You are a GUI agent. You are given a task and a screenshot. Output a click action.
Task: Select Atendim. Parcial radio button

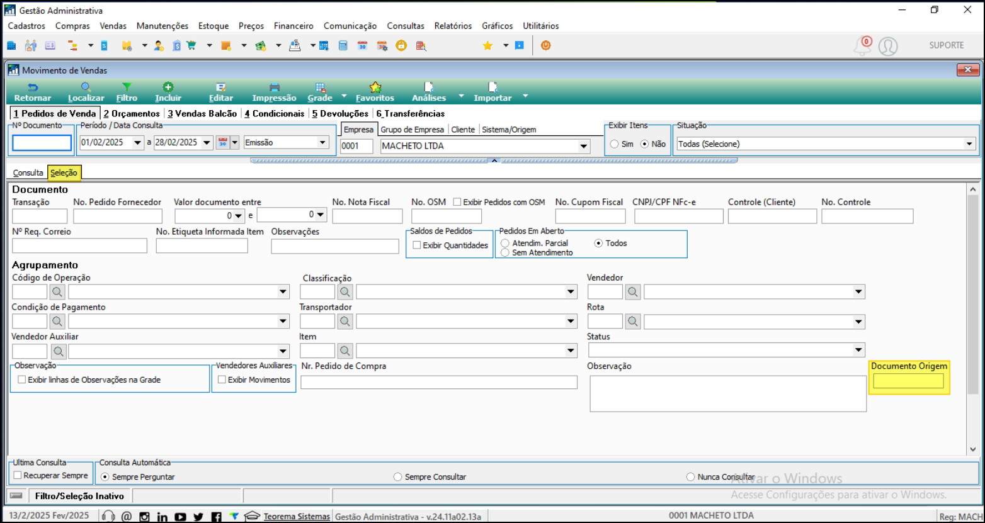point(505,243)
